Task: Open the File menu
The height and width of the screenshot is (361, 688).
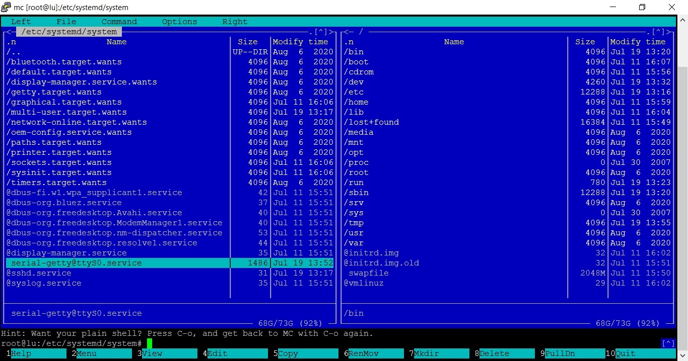Action: [66, 22]
